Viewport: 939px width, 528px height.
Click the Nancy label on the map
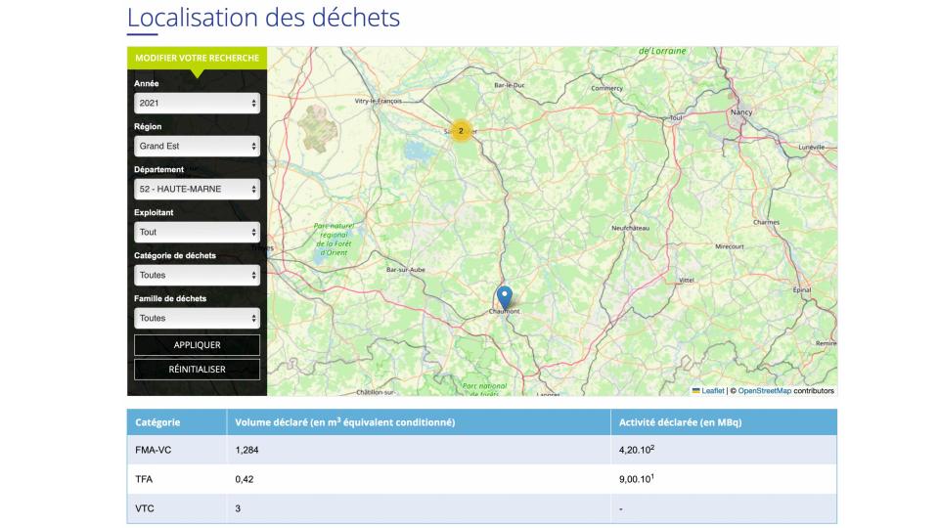(741, 111)
